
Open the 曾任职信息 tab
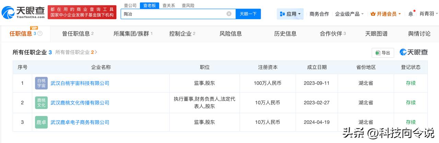coord(78,33)
